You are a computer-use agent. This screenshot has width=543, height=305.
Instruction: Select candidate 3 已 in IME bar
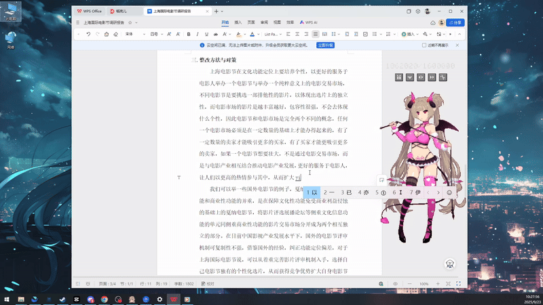pos(346,192)
